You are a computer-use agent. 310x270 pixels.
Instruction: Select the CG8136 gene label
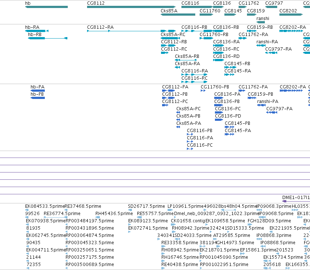(222, 3)
